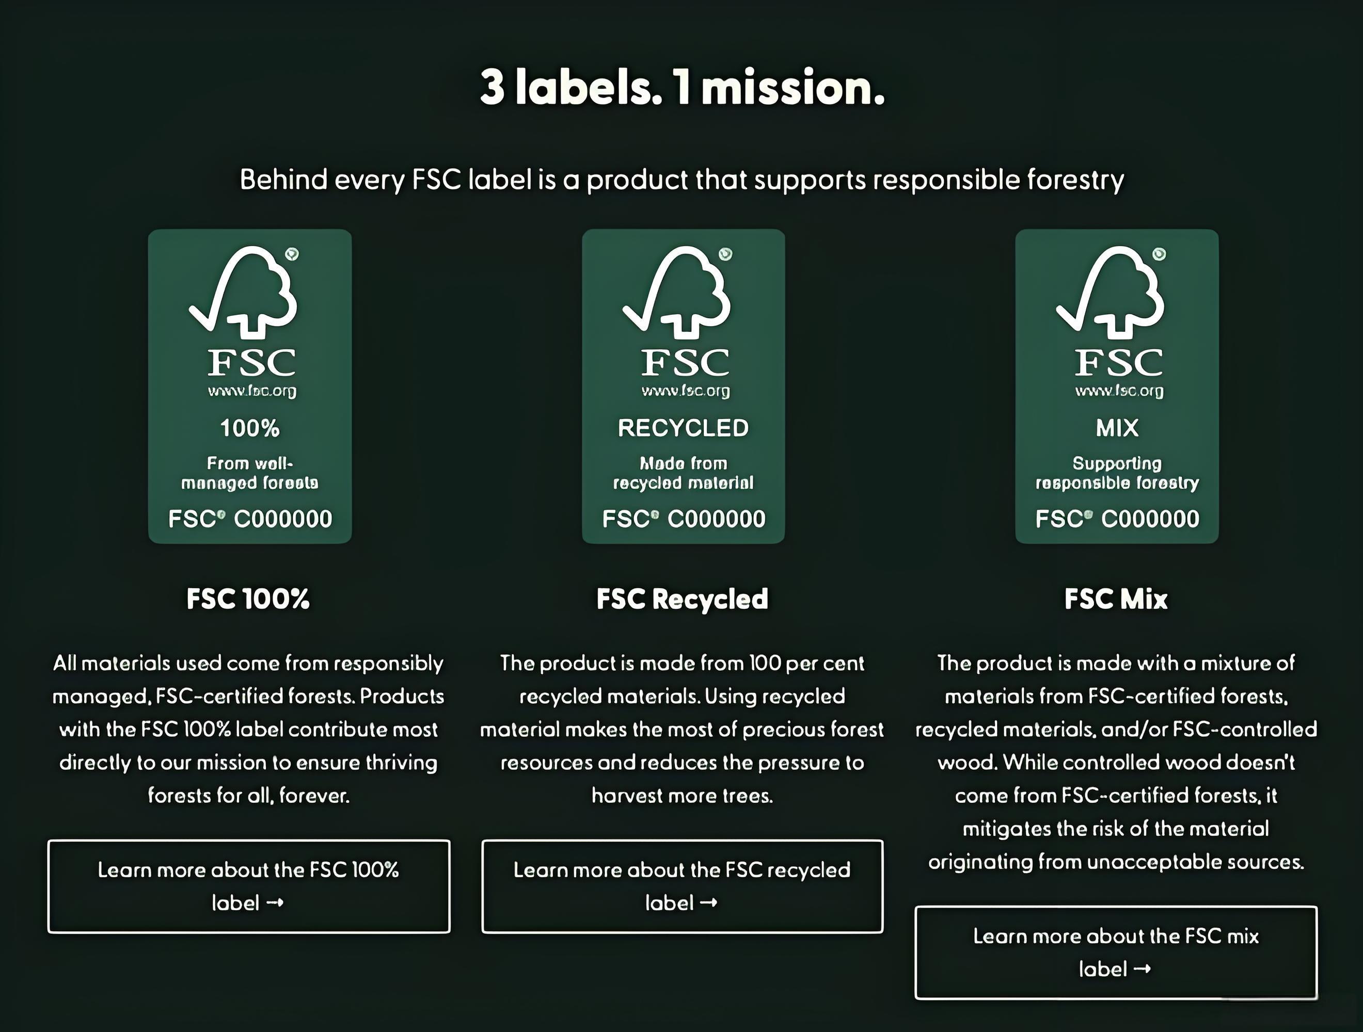Click the tree-checkmark logo on the 100% label

pos(244,292)
